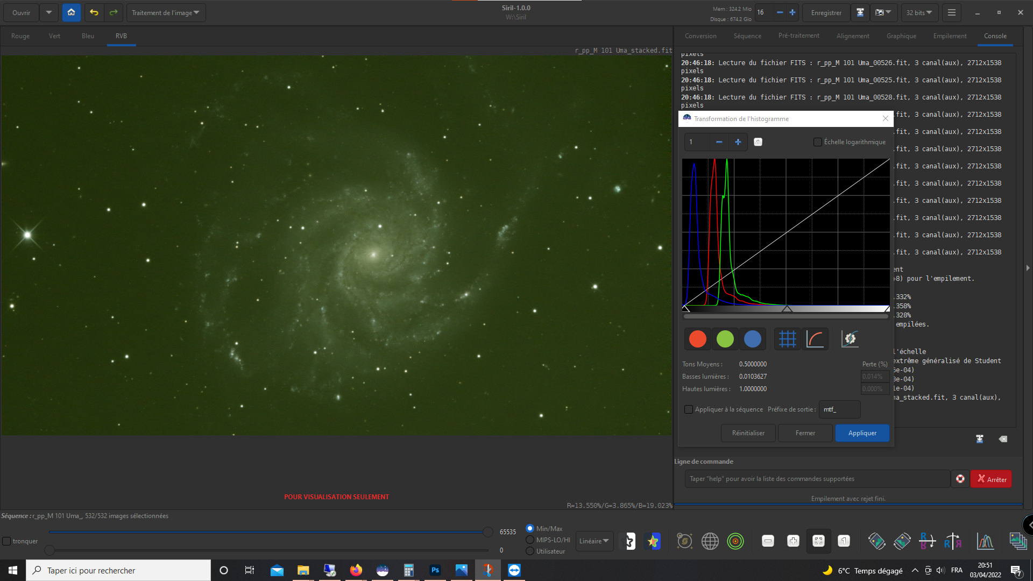Viewport: 1033px width, 581px height.
Task: Set image zoom to 100%
Action: (844, 541)
